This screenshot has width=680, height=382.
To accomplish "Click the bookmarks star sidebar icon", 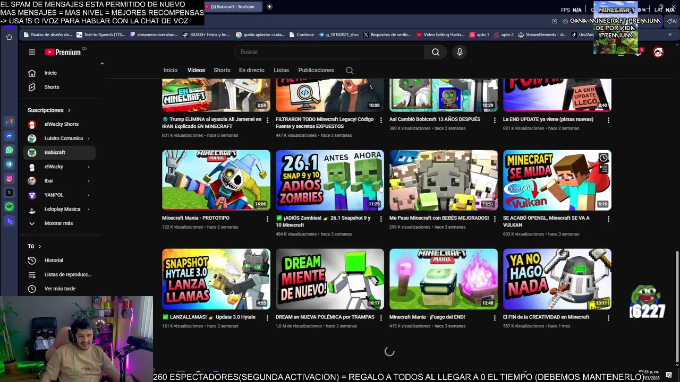I will click(x=9, y=37).
